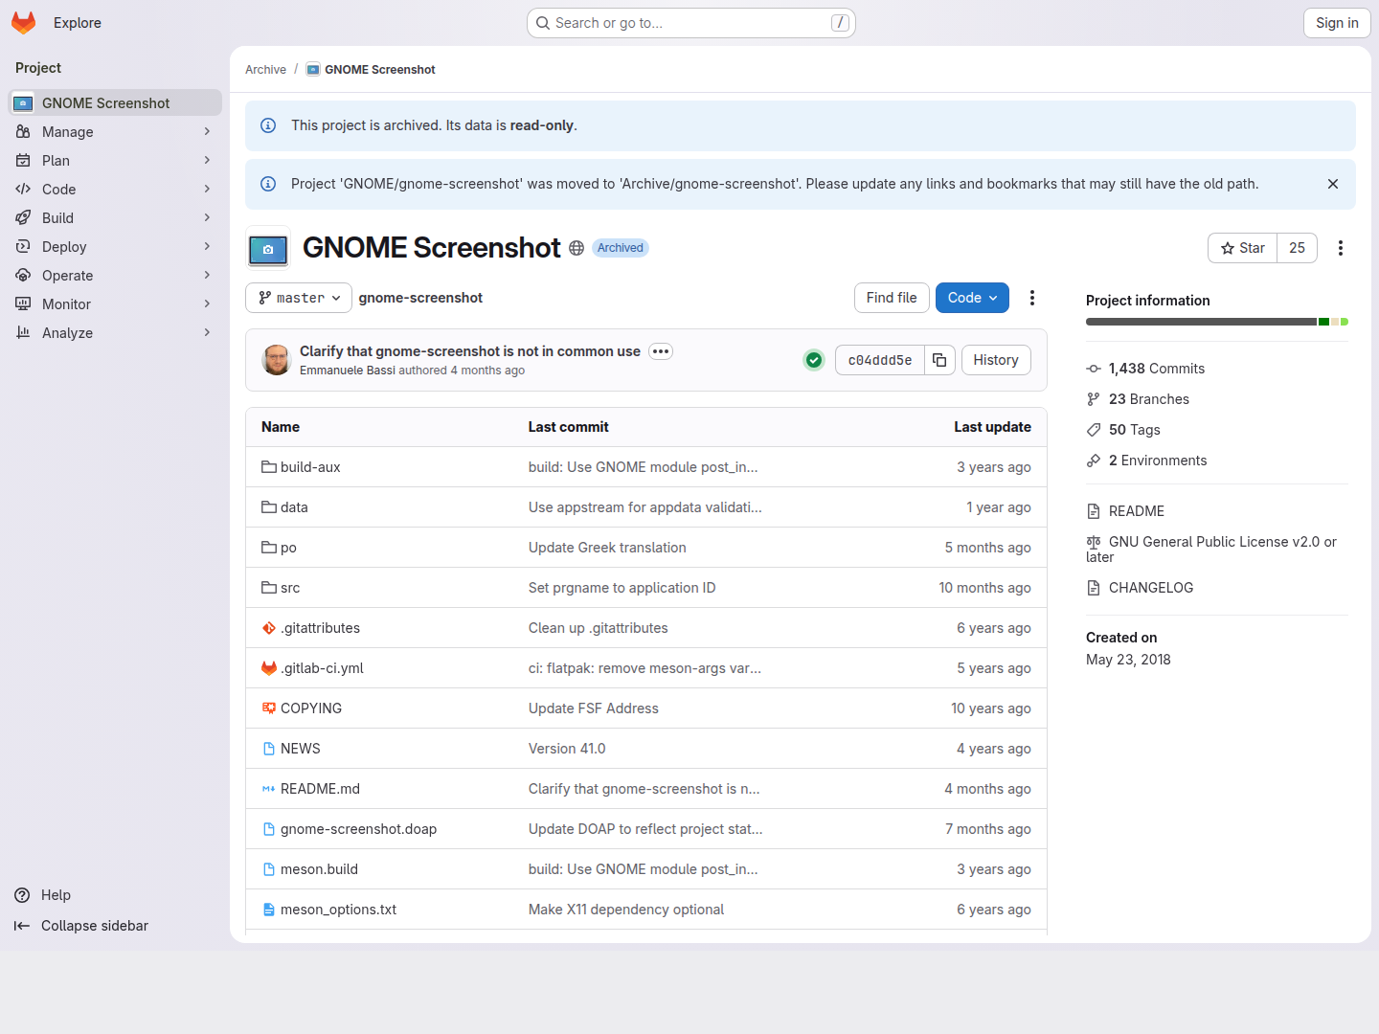The width and height of the screenshot is (1379, 1034).
Task: Click the Commits icon in project information
Action: (x=1094, y=369)
